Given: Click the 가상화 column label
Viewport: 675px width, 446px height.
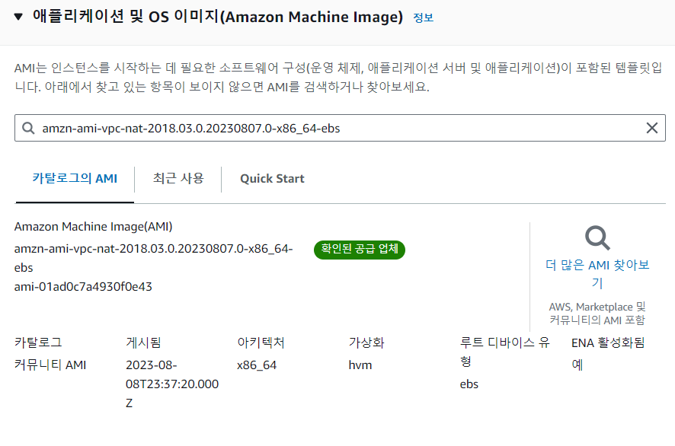Looking at the screenshot, I should pyautogui.click(x=366, y=342).
